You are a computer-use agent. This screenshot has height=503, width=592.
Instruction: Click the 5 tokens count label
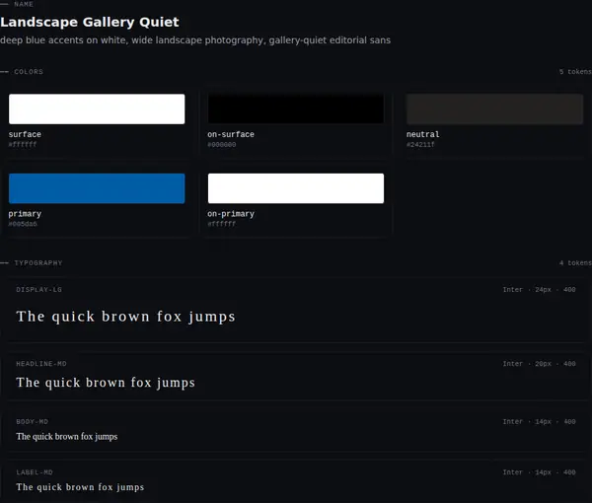coord(575,72)
